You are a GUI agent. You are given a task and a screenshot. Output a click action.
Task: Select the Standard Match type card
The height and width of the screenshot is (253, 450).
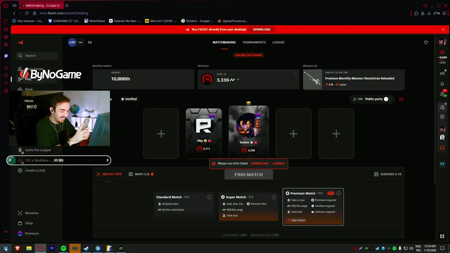184,207
